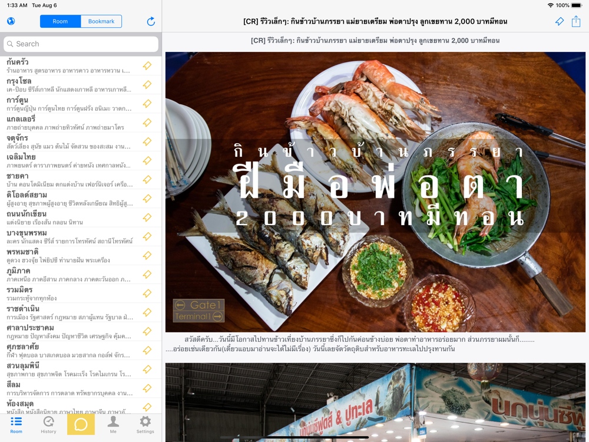The height and width of the screenshot is (442, 589).
Task: Tap bookmark tag for ราชดำเนิน
Action: (x=147, y=312)
